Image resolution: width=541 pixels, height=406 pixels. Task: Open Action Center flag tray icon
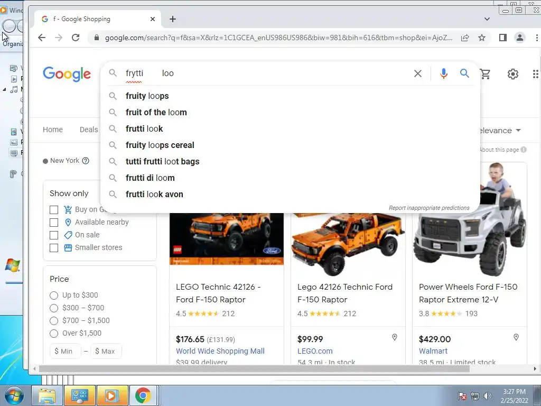tap(462, 396)
